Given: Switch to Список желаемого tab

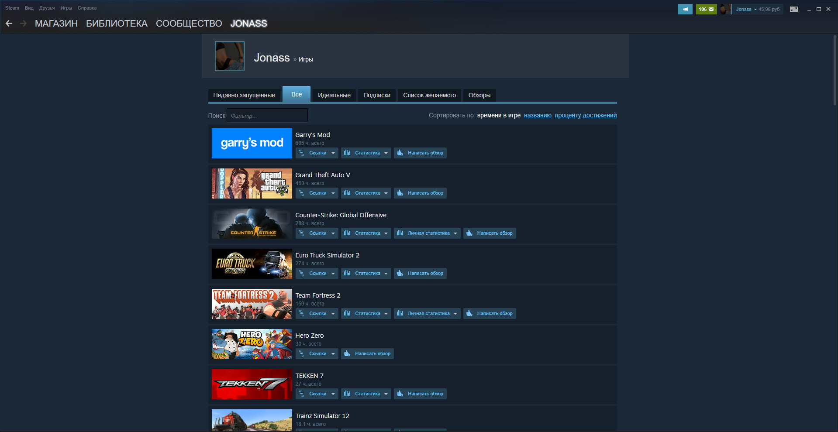Looking at the screenshot, I should point(429,95).
